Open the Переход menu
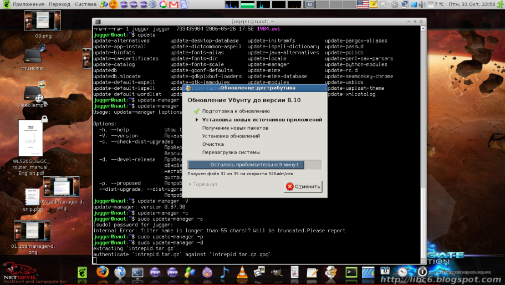This screenshot has width=505, height=285. (x=59, y=4)
